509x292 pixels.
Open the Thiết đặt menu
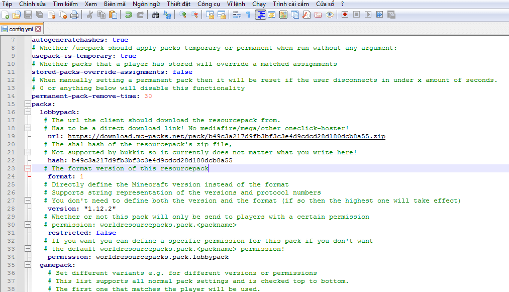(178, 4)
